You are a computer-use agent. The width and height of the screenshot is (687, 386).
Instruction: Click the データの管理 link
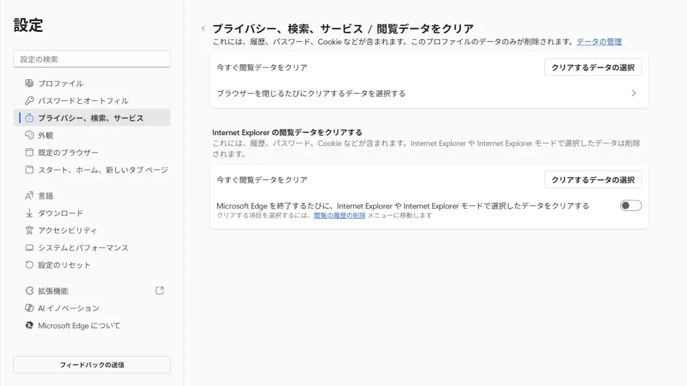pos(599,42)
